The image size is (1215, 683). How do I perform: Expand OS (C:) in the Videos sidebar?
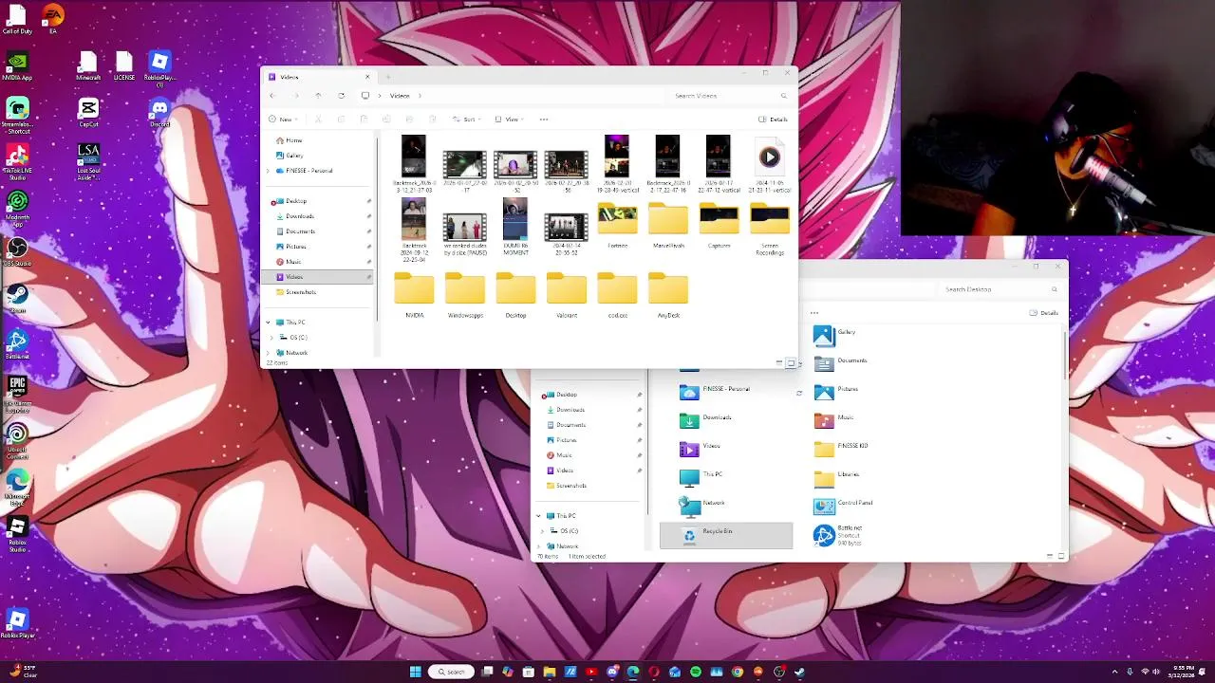272,338
